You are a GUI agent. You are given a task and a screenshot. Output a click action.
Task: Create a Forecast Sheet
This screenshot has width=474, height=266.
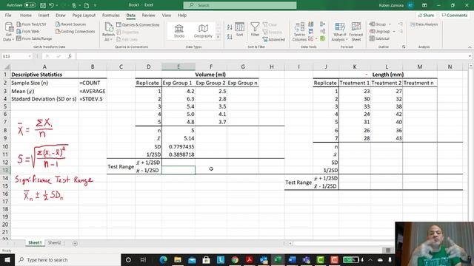click(356, 32)
